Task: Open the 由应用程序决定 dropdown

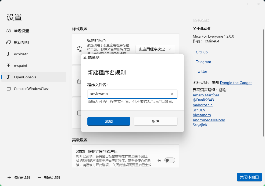Action: pyautogui.click(x=155, y=49)
